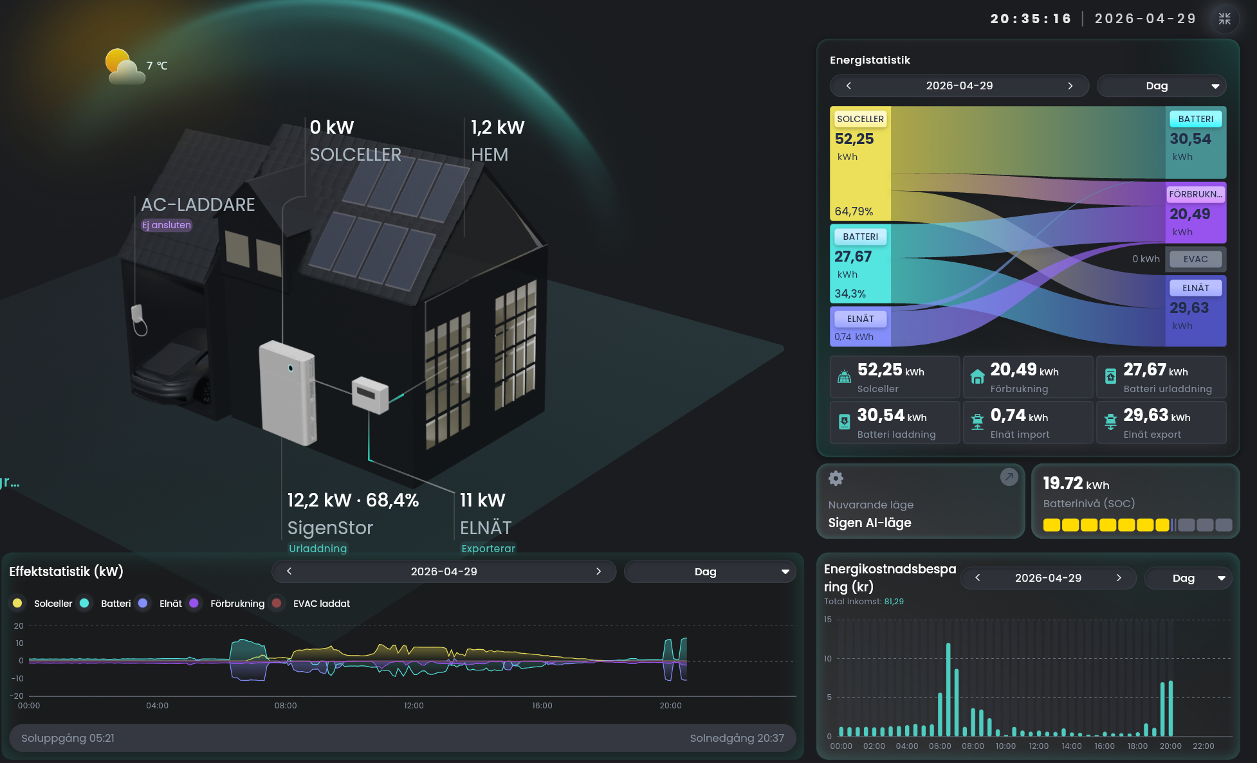Click the EVAC destination label in Sankey
1257x763 pixels.
pos(1196,259)
